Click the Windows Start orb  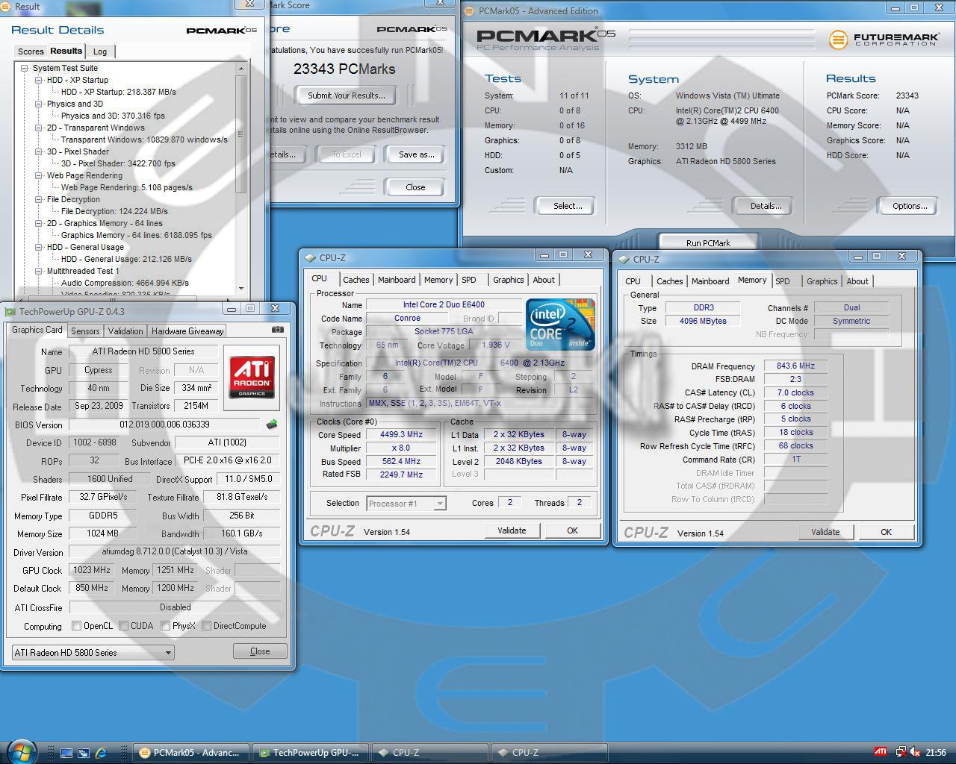21,751
